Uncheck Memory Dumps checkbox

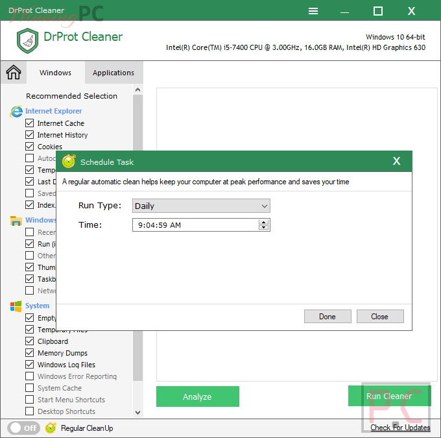[x=30, y=353]
